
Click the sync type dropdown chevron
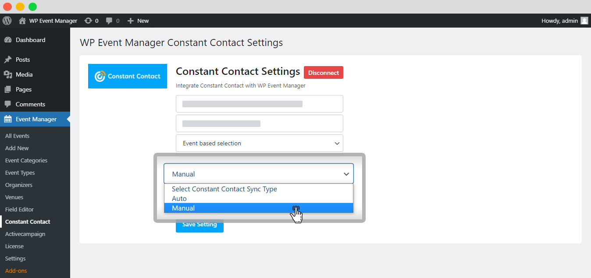[346, 174]
